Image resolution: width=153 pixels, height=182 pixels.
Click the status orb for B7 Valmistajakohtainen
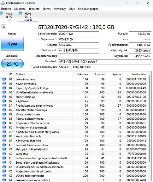4,114
